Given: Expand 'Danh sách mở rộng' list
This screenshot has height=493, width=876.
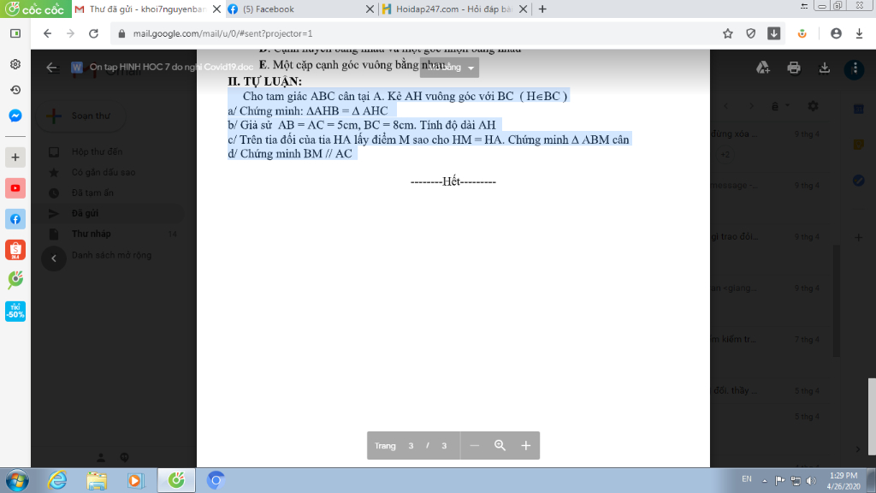Looking at the screenshot, I should pos(111,255).
